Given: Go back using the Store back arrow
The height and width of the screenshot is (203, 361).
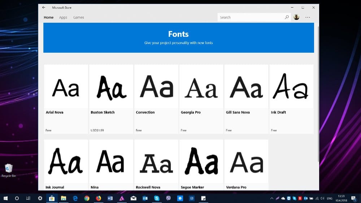Looking at the screenshot, I should (x=44, y=7).
